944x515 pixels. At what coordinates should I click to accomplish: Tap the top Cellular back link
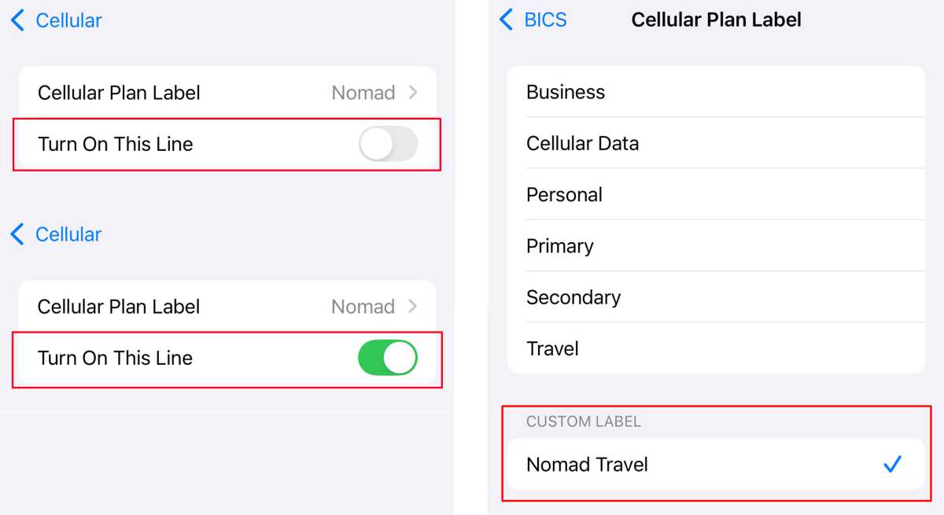click(67, 20)
